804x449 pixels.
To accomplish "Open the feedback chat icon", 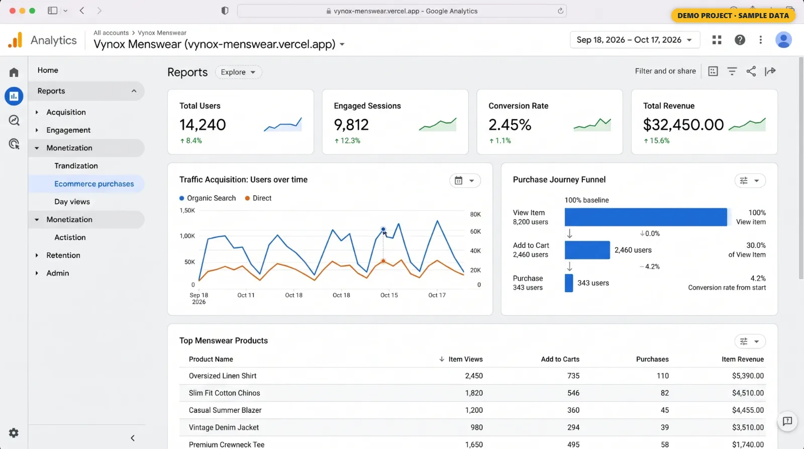I will (x=787, y=421).
